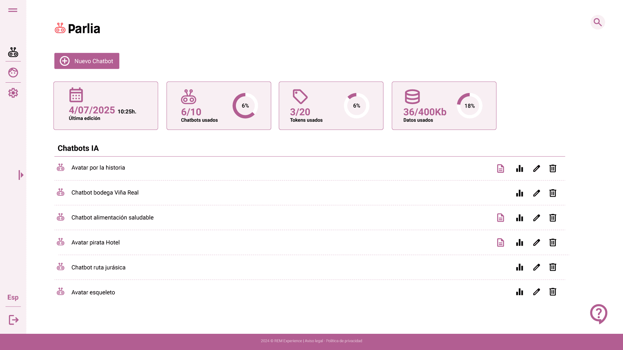623x350 pixels.
Task: Select the 'Chatbot ruta jurásica' name
Action: [x=98, y=267]
